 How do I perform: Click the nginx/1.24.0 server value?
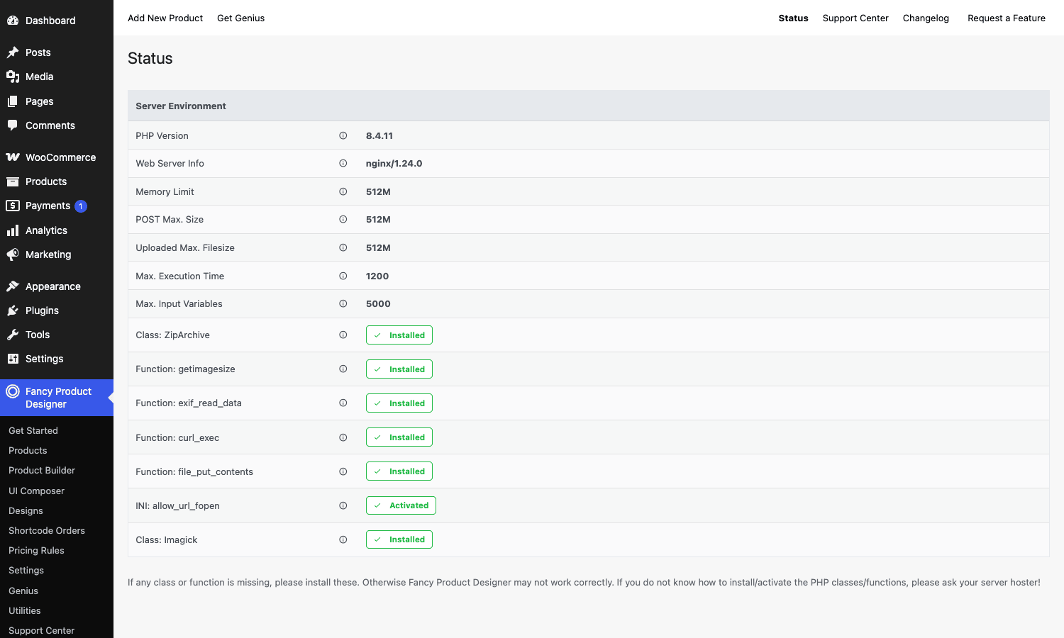tap(394, 163)
